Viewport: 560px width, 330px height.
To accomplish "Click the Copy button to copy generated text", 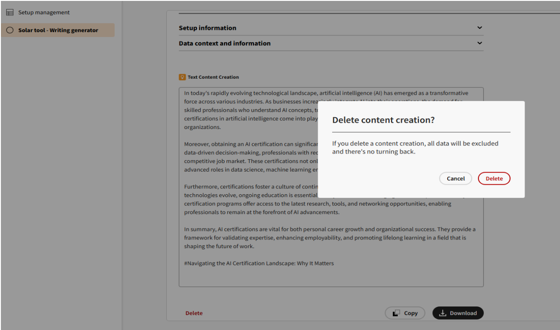I will coord(405,313).
